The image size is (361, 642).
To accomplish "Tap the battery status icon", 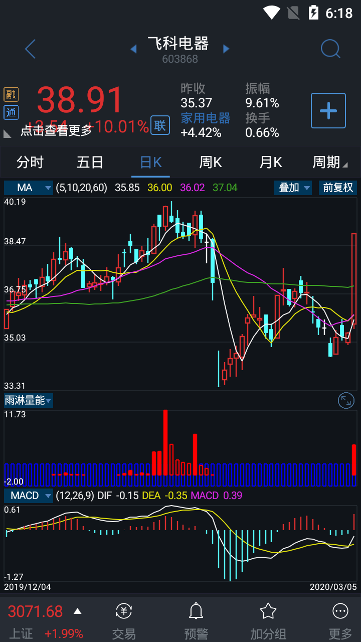I will pyautogui.click(x=313, y=12).
